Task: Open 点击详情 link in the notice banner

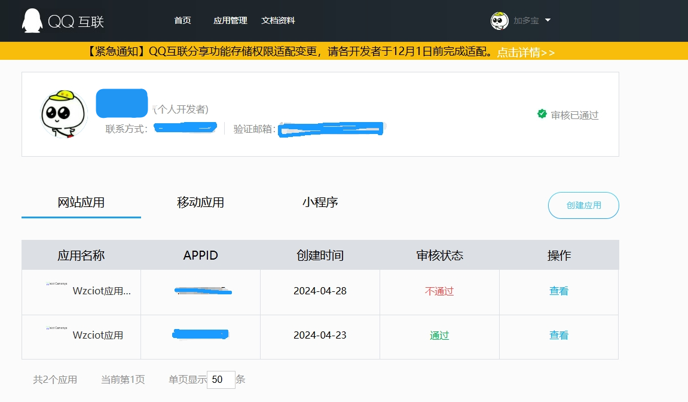Action: [x=525, y=53]
